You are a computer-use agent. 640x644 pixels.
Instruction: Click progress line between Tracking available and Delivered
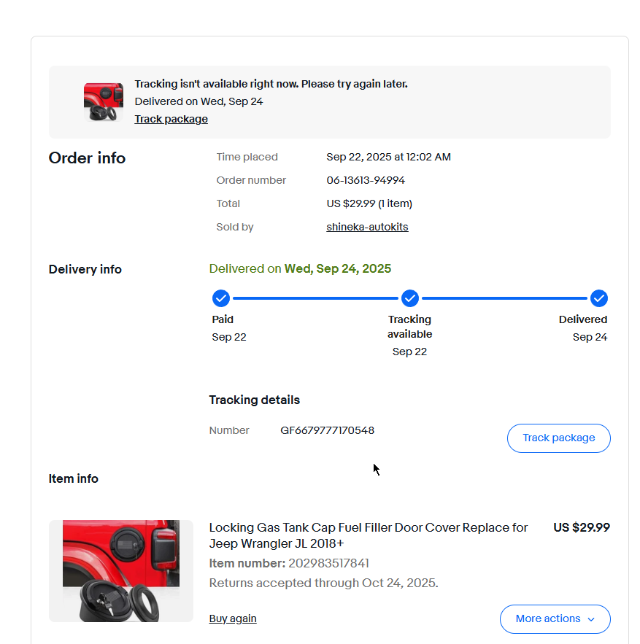click(x=504, y=298)
